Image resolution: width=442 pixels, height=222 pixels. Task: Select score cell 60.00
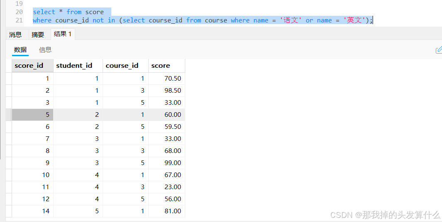[167, 114]
